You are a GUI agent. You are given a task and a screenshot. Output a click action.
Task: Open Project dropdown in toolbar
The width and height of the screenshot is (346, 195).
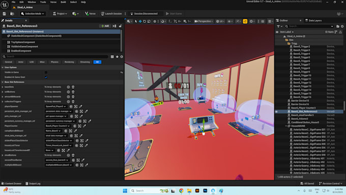pyautogui.click(x=60, y=14)
